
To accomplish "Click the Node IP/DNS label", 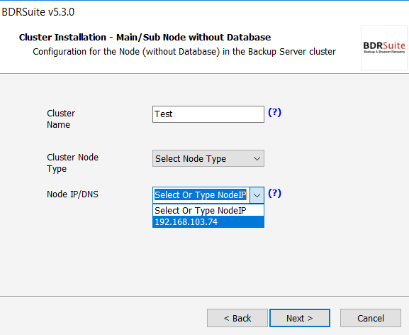I will coord(72,194).
